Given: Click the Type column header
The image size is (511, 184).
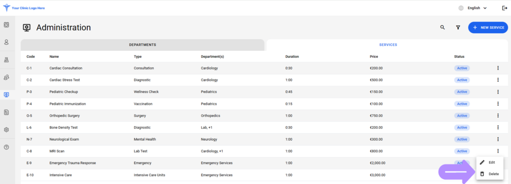Looking at the screenshot, I should [x=138, y=57].
